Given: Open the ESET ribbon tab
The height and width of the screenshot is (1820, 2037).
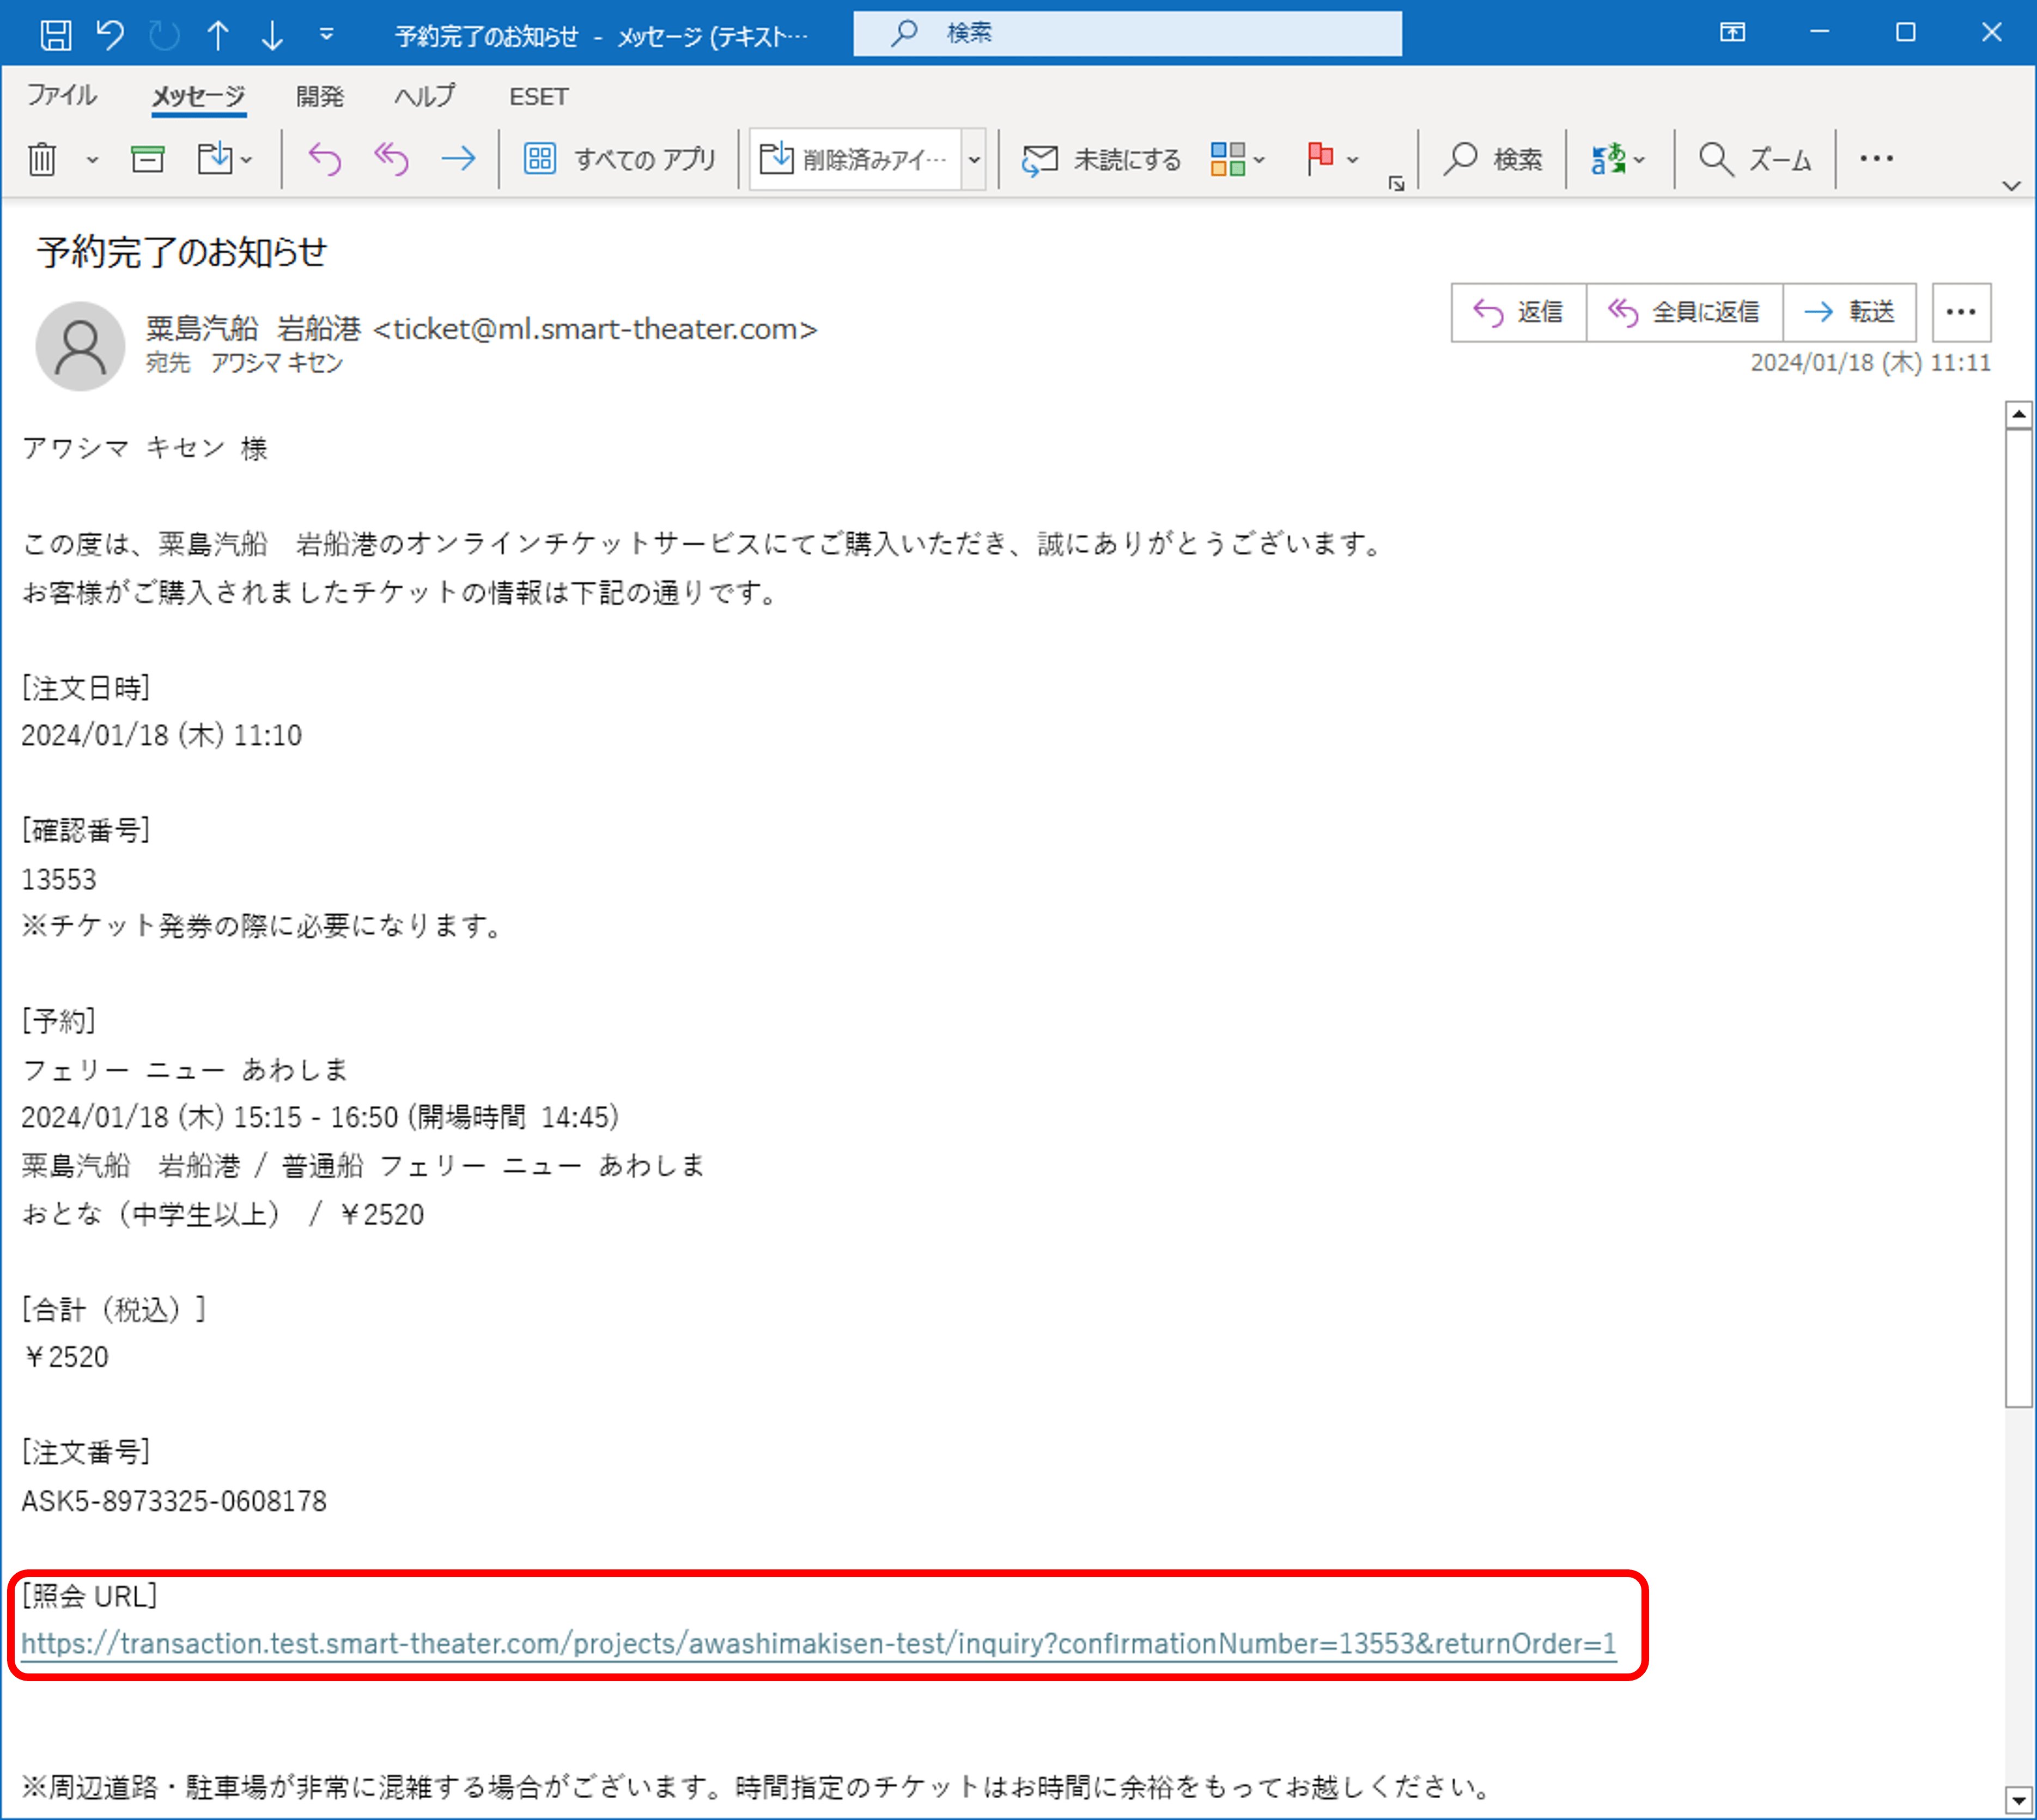Looking at the screenshot, I should tap(538, 97).
